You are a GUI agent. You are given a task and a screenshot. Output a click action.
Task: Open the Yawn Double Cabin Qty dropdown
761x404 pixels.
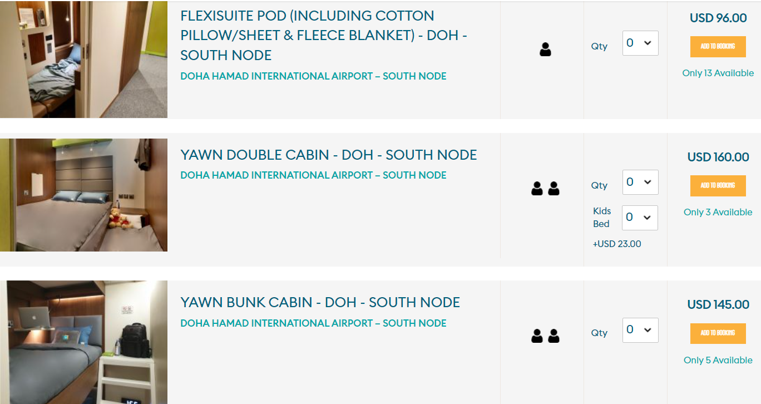coord(640,182)
